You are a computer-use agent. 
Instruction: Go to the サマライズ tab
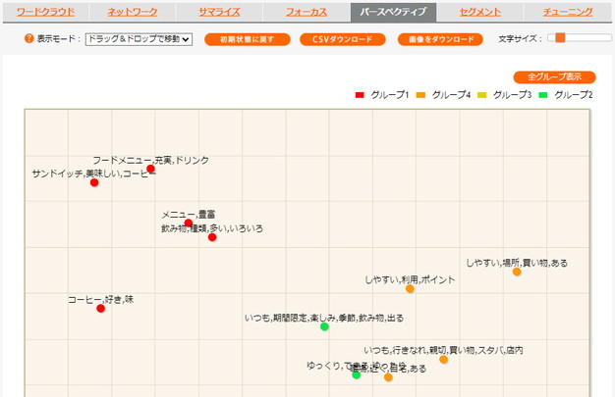(x=219, y=12)
